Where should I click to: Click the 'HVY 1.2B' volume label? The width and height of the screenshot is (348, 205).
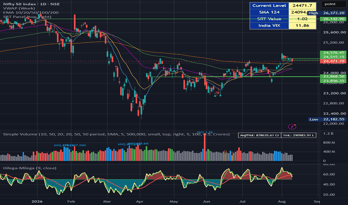[205, 132]
